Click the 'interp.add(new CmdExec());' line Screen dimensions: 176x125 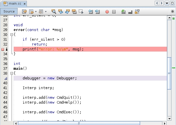(52, 112)
